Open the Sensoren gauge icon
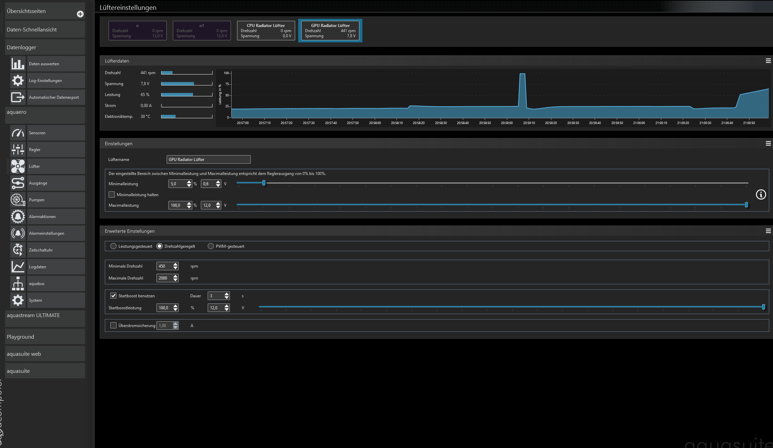Image resolution: width=773 pixels, height=448 pixels. (x=18, y=133)
